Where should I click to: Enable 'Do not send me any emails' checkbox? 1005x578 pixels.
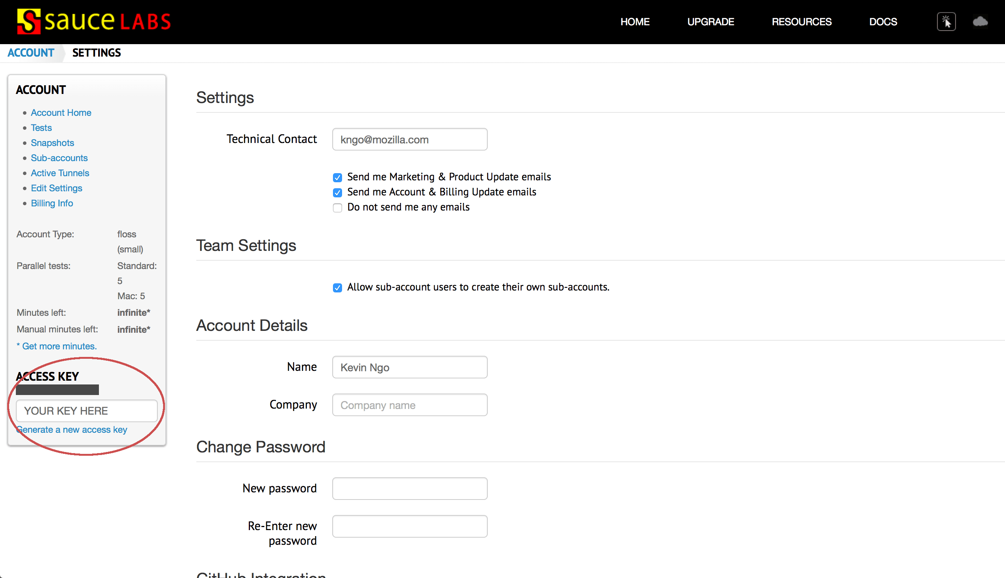(337, 207)
